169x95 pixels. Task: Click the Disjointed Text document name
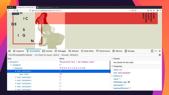(77, 62)
